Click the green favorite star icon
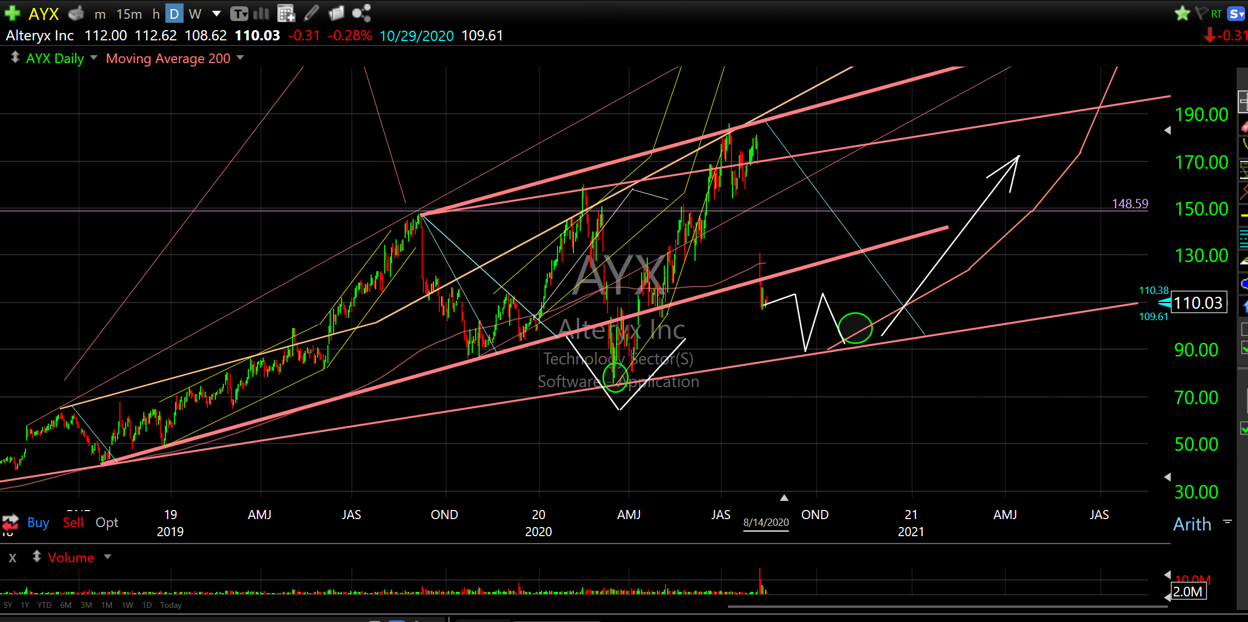1248x622 pixels. [x=1182, y=13]
